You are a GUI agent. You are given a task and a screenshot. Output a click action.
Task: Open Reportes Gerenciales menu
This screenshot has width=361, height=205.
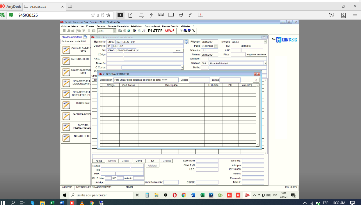[x=118, y=26]
